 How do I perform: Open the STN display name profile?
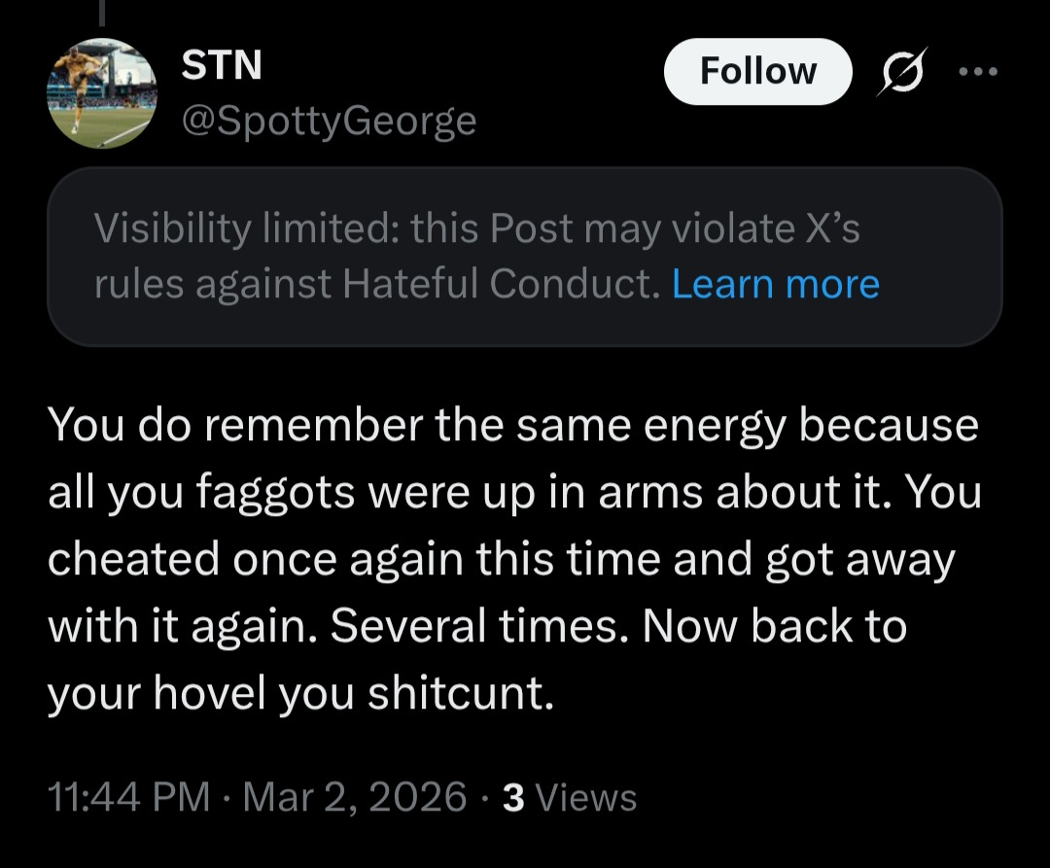coord(222,66)
